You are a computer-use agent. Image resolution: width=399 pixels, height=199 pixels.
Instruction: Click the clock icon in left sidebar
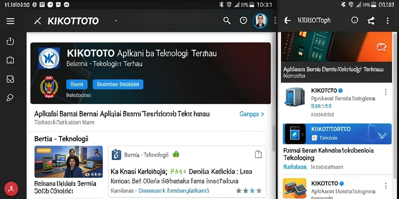coord(10,41)
